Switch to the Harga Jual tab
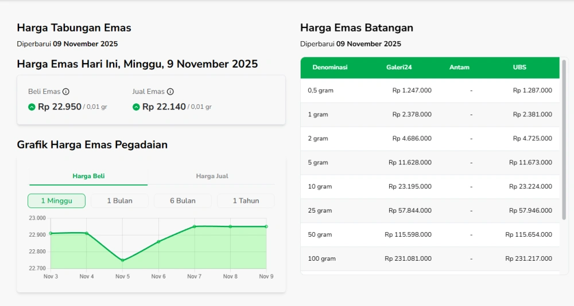574x306 pixels. [x=212, y=176]
